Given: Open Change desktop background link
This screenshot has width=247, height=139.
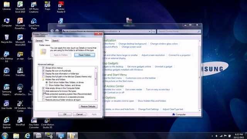Looking at the screenshot, I should (x=132, y=44).
